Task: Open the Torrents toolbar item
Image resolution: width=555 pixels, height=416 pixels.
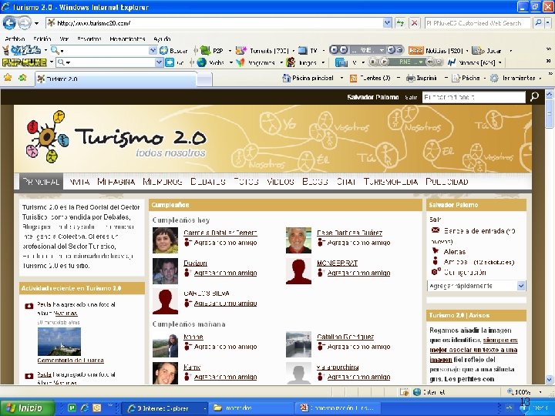Action: pyautogui.click(x=264, y=51)
